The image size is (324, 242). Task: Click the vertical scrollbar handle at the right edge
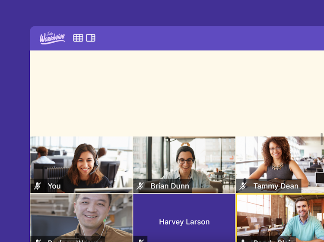tap(321, 139)
